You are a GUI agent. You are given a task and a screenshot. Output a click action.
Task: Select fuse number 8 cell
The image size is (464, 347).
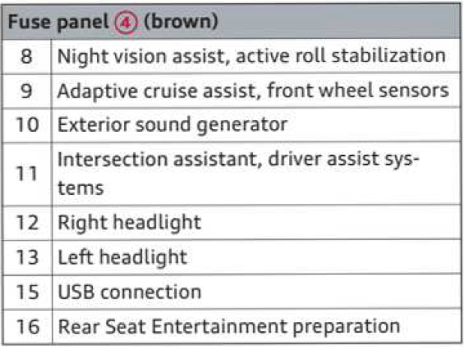tap(26, 56)
